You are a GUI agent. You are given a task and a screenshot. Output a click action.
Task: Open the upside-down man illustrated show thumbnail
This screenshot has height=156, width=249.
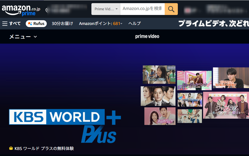tap(190, 116)
